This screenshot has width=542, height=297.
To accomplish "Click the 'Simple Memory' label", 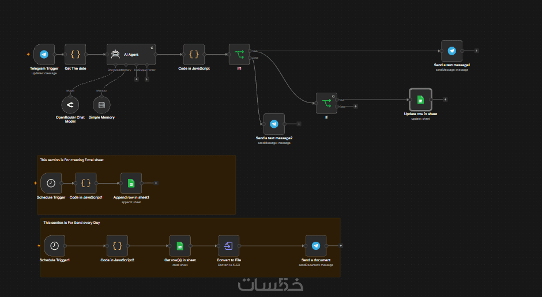I will (101, 117).
